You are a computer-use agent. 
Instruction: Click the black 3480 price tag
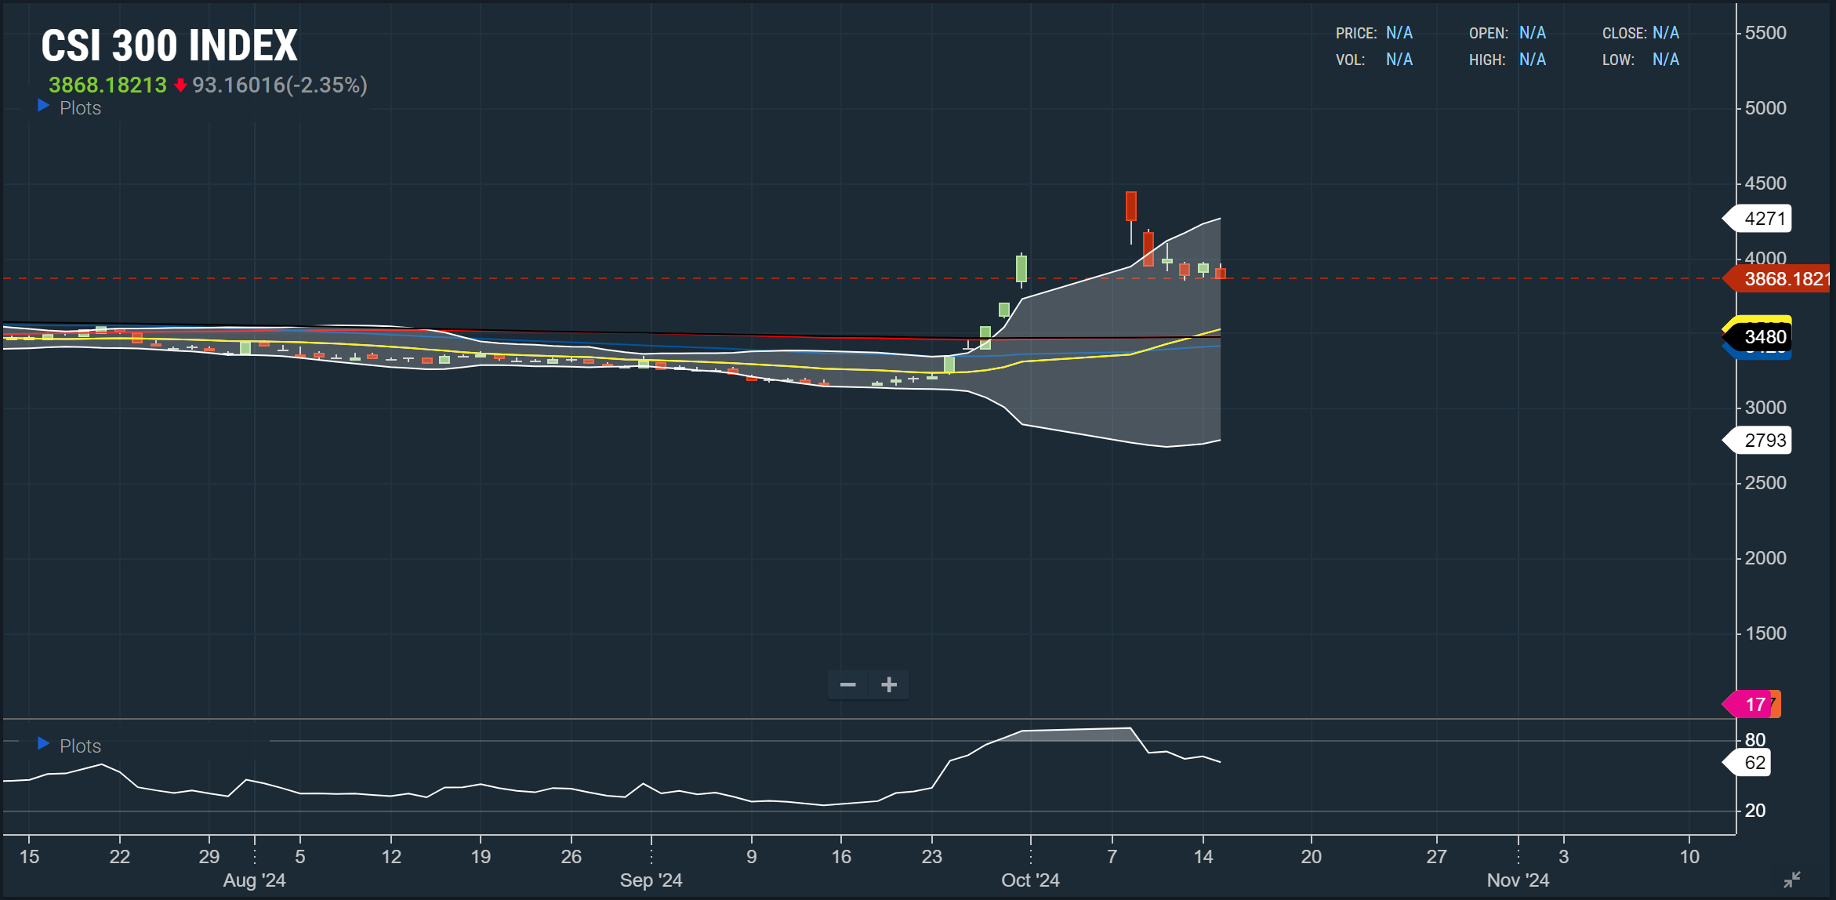coord(1764,337)
